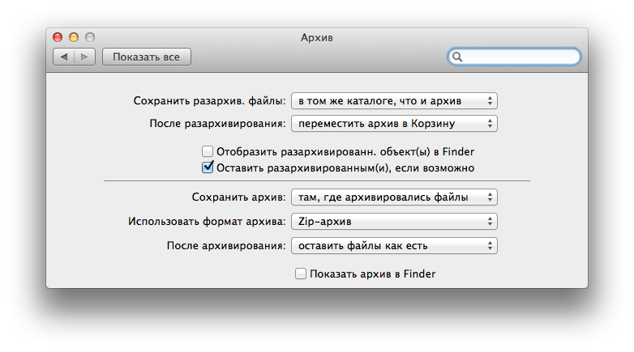Enable Отобразить разархивированн. объект(ы) в Finder

click(x=208, y=151)
